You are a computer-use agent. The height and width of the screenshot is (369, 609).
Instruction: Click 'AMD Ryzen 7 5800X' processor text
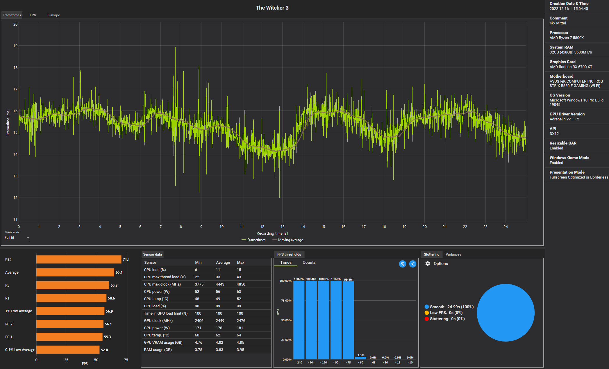click(567, 38)
